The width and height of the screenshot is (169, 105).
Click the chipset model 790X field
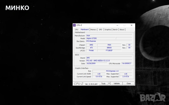tap(109, 45)
